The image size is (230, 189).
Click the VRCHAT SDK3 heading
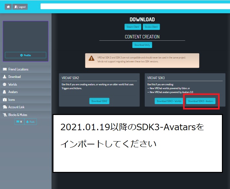coord(156,78)
